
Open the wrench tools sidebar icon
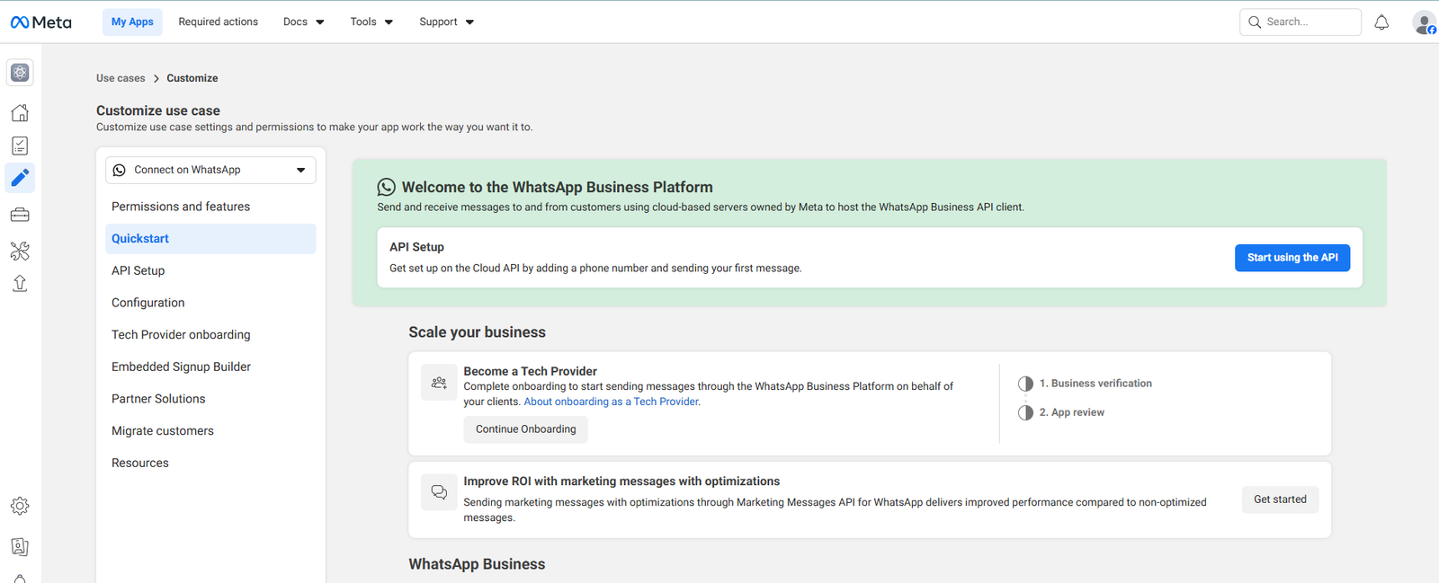click(20, 251)
